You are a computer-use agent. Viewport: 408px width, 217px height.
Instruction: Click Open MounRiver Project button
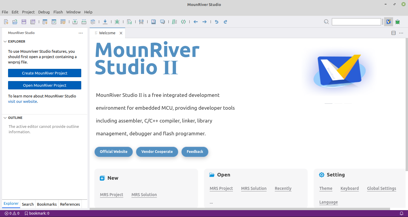pyautogui.click(x=45, y=85)
